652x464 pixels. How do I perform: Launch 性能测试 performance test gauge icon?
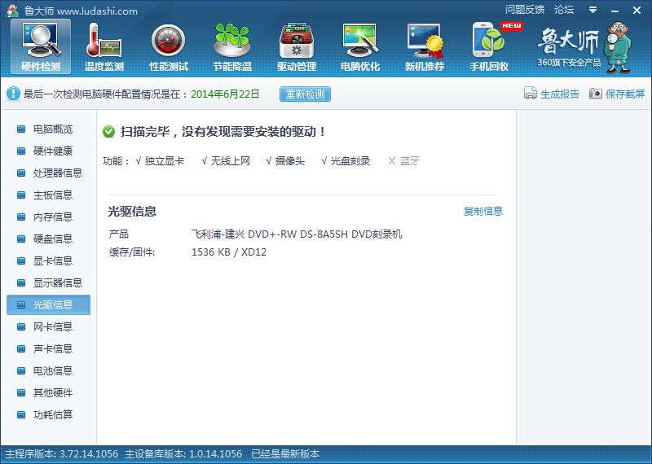pyautogui.click(x=169, y=46)
